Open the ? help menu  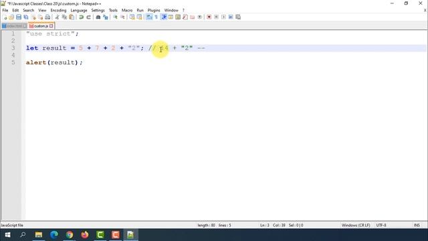pos(183,10)
